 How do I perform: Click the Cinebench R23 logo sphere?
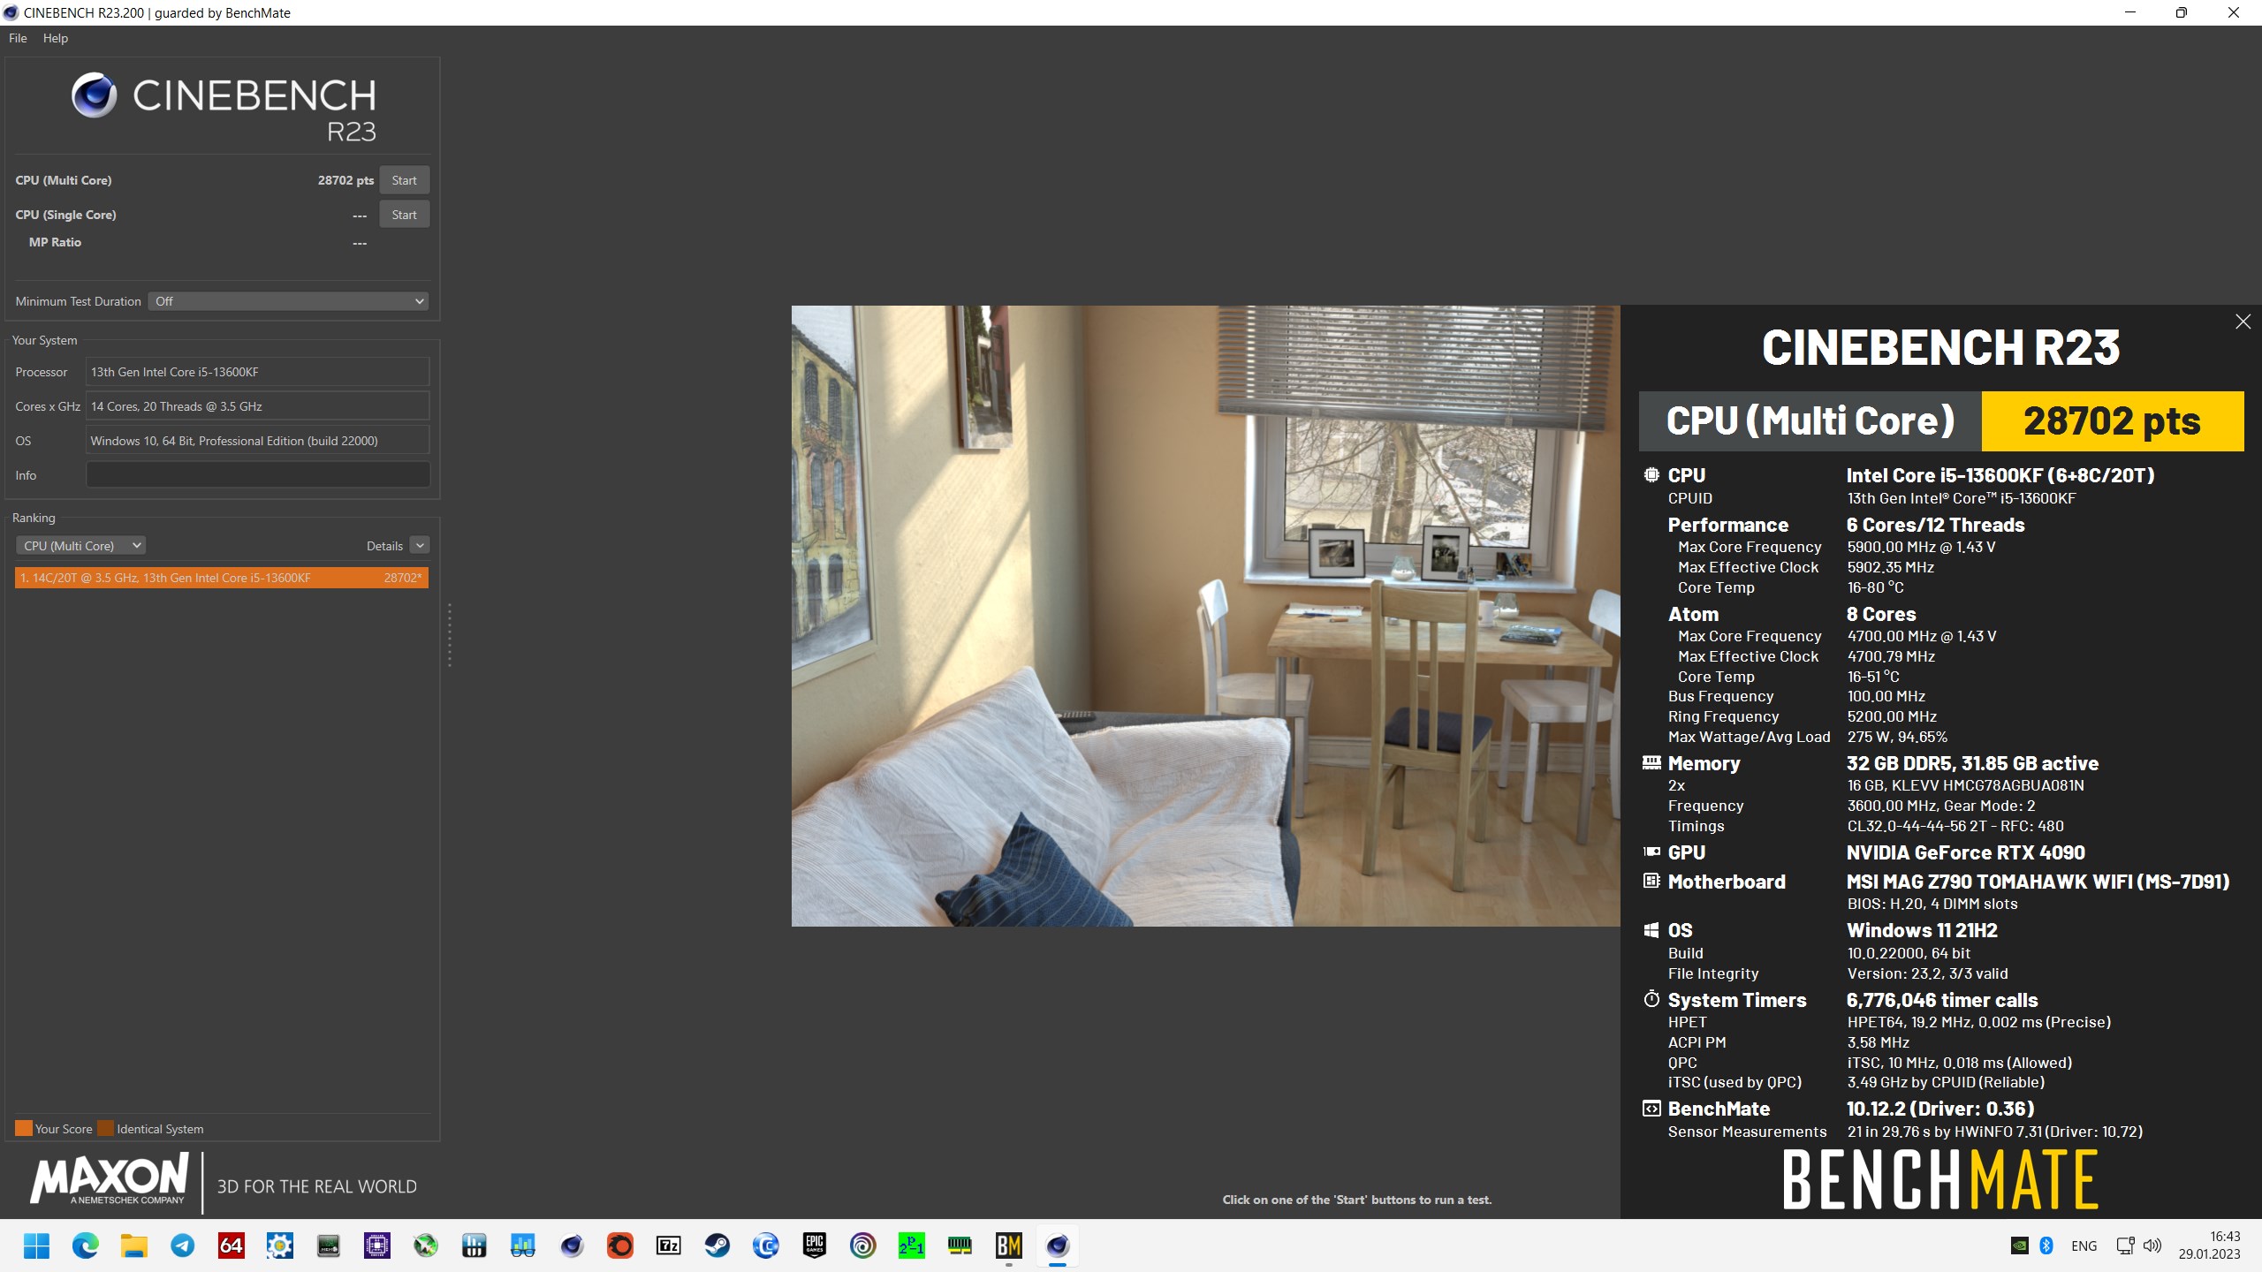(94, 95)
